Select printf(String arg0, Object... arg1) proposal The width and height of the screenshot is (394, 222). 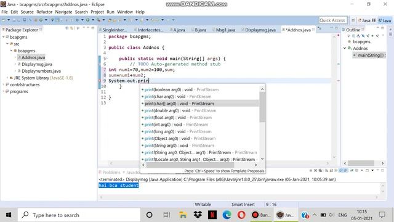(199, 152)
